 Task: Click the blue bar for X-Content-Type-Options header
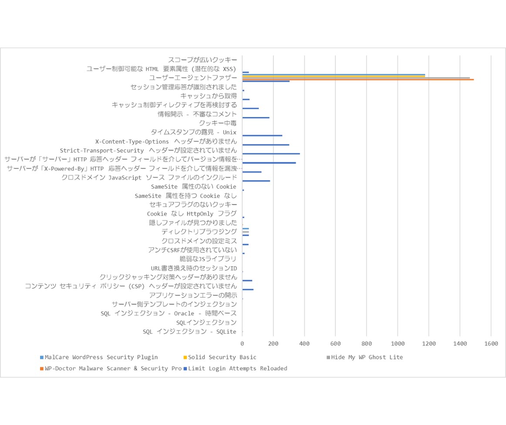(266, 145)
